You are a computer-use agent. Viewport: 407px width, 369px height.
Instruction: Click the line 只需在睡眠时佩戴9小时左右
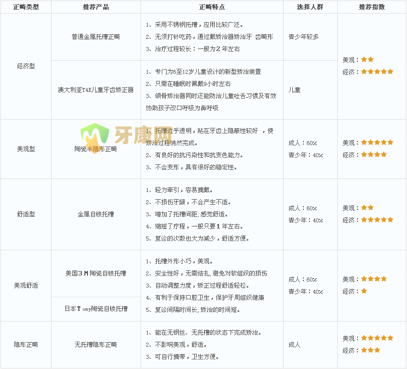188,84
